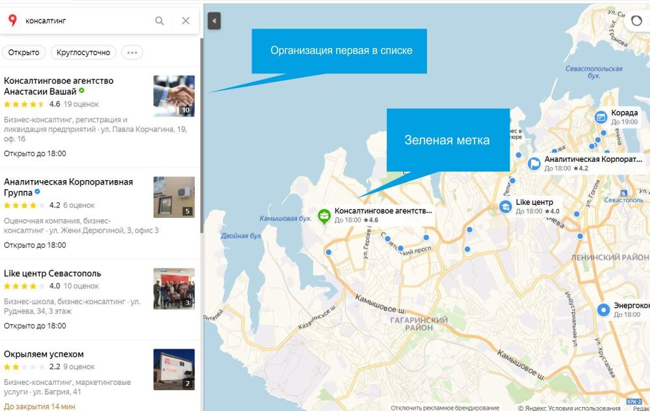Collapse the side panel with arrow button

[x=214, y=21]
